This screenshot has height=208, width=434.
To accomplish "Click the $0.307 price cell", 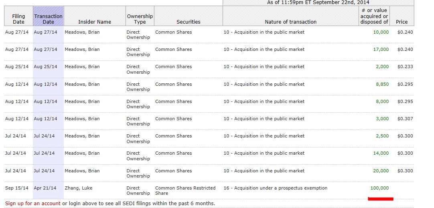I will (405, 119).
